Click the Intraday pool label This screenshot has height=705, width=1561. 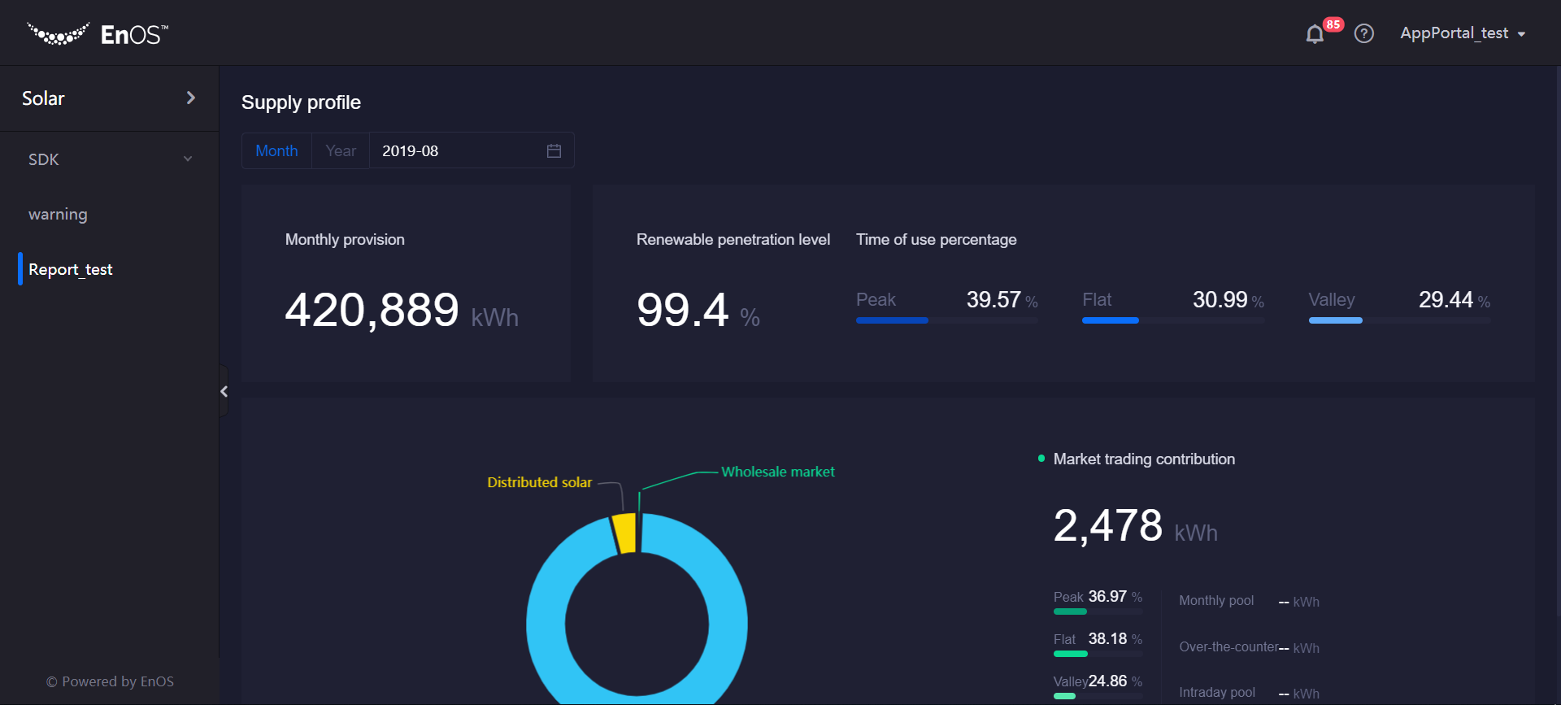pyautogui.click(x=1217, y=693)
